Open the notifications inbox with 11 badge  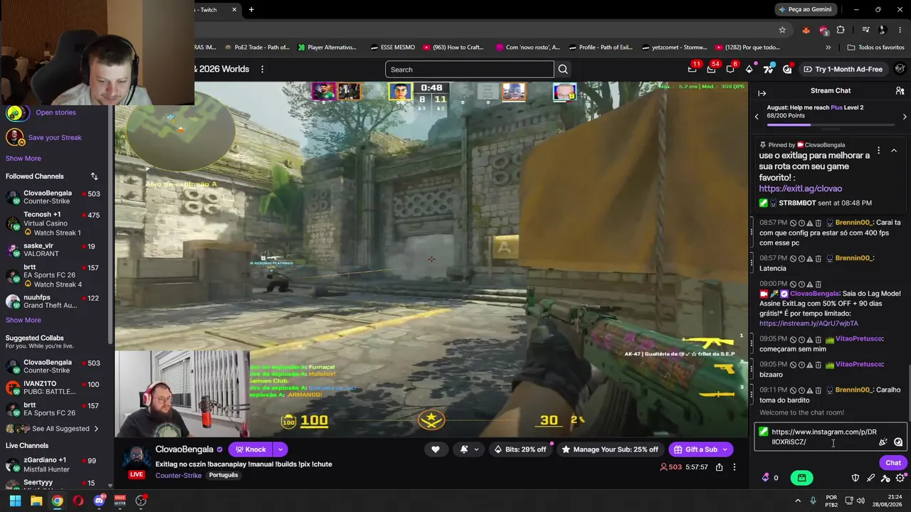[x=693, y=69]
